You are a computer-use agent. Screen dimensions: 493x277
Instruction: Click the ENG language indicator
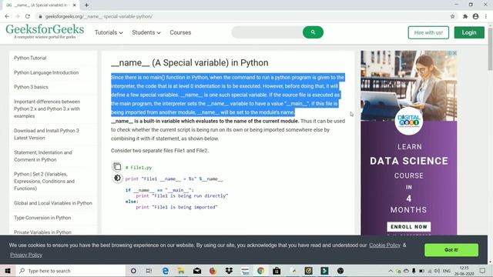click(447, 271)
